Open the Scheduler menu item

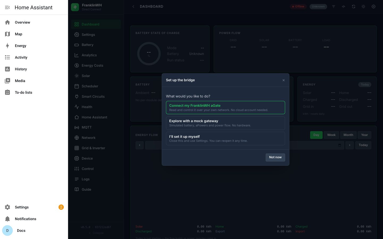click(96, 86)
